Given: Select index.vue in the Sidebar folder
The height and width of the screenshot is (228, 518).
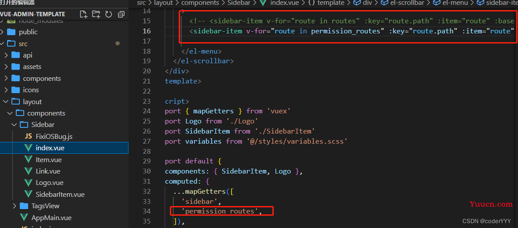Looking at the screenshot, I should 64,148.
